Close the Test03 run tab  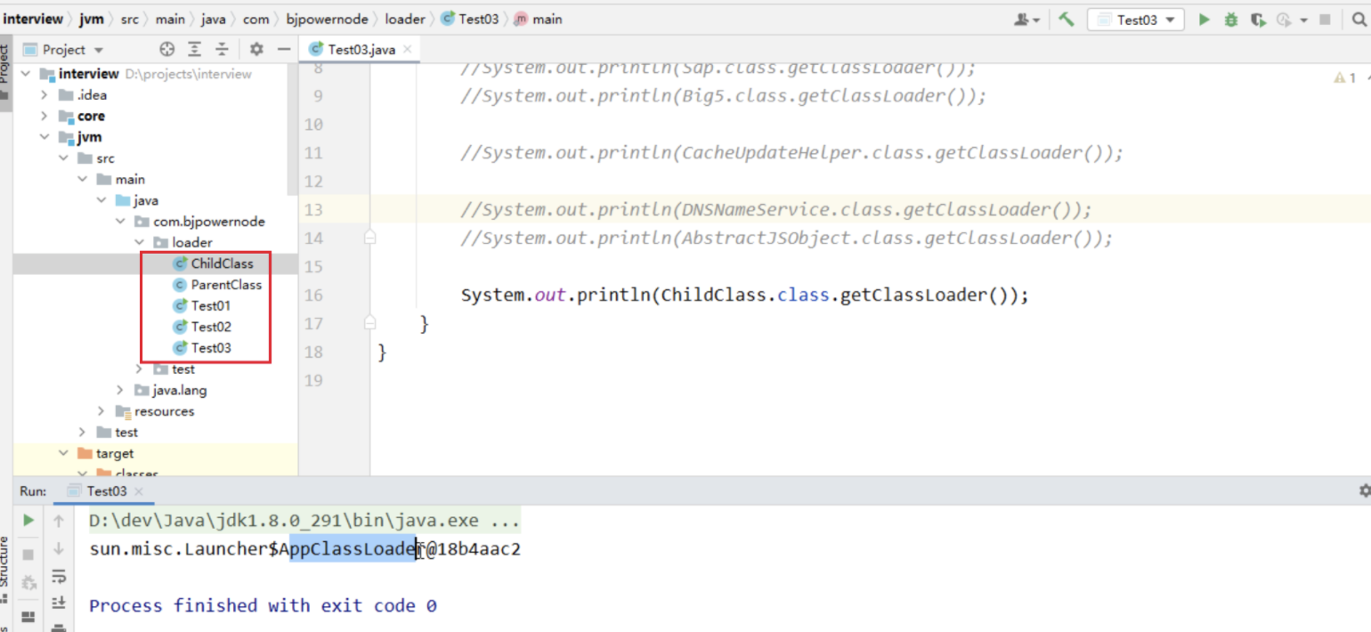139,491
